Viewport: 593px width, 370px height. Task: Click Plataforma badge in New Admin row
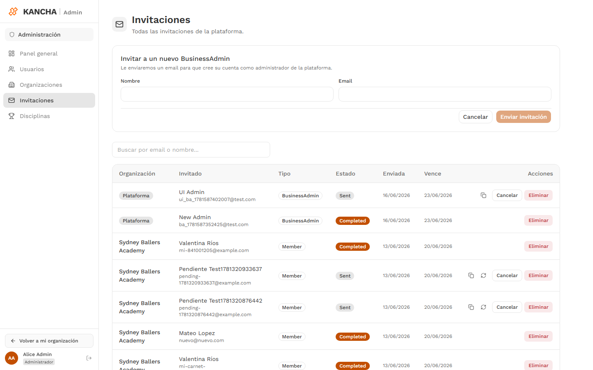pos(136,221)
